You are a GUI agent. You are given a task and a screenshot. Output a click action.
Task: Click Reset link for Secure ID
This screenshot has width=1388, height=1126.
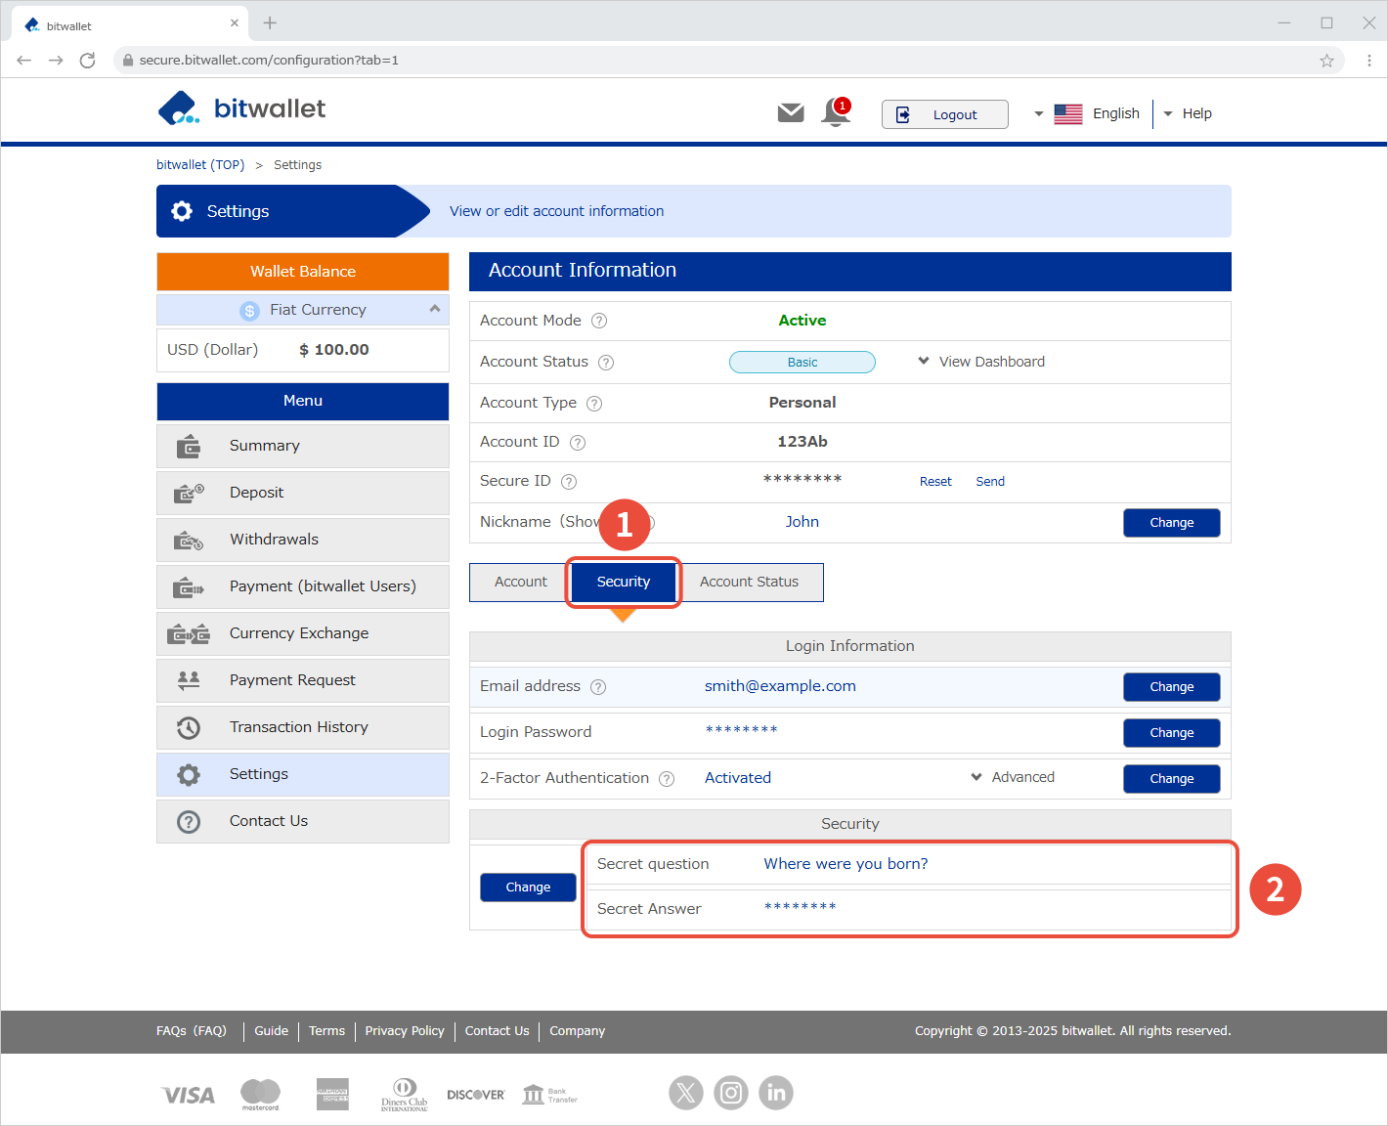(935, 482)
